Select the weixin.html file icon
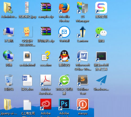 [x=27, y=57]
